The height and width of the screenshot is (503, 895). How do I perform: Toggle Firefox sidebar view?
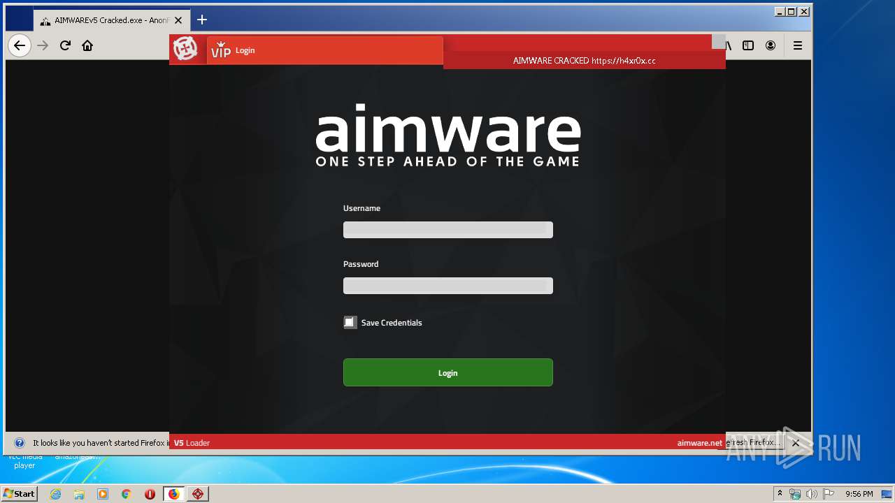(748, 45)
